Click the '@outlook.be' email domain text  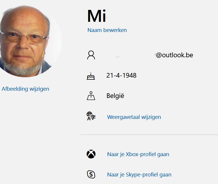175,55
